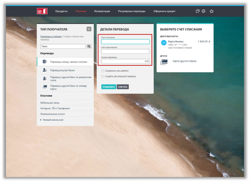Select Переводы между своими счетами

pos(65,62)
